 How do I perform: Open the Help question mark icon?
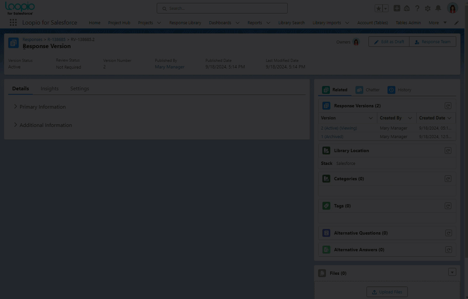[417, 9]
